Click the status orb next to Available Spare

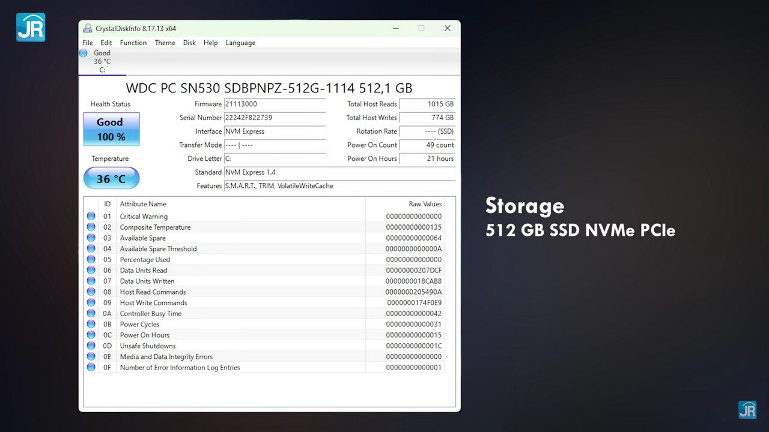tap(91, 238)
